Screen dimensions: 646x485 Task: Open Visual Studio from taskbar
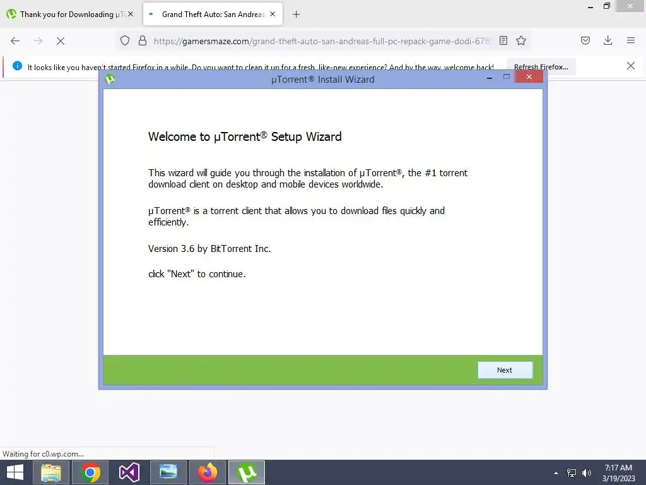click(129, 472)
